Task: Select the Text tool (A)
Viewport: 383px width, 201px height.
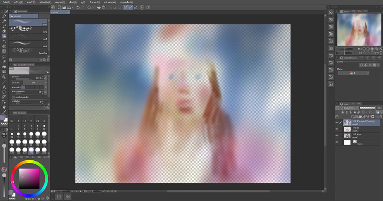Action: pos(4,87)
